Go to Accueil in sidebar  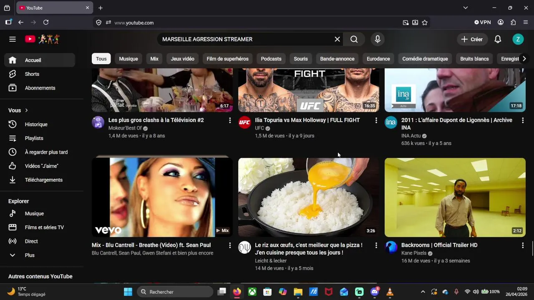click(x=40, y=60)
